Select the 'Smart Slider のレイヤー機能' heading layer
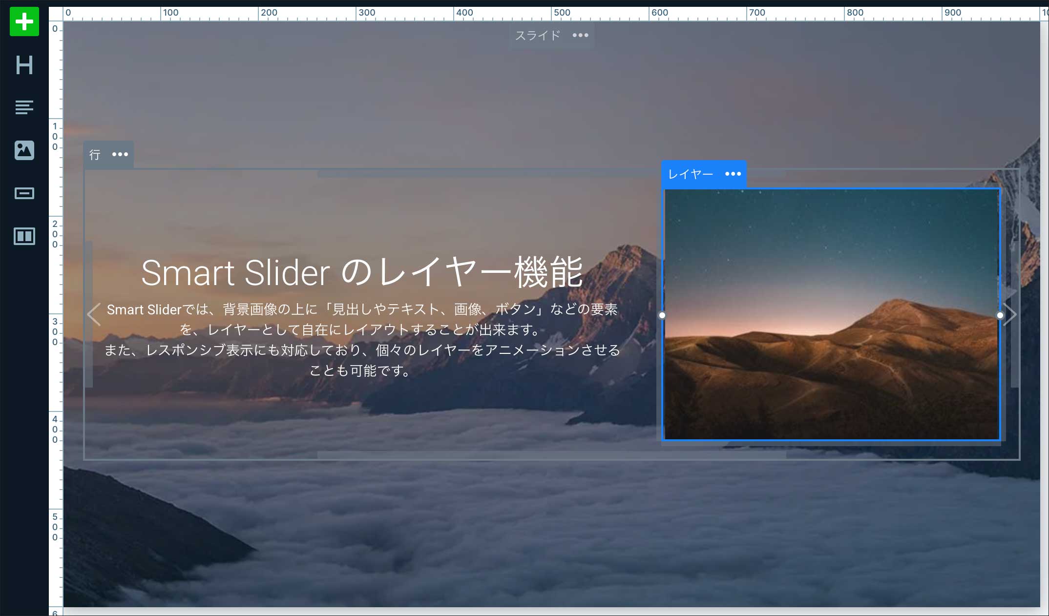Image resolution: width=1049 pixels, height=616 pixels. click(362, 272)
